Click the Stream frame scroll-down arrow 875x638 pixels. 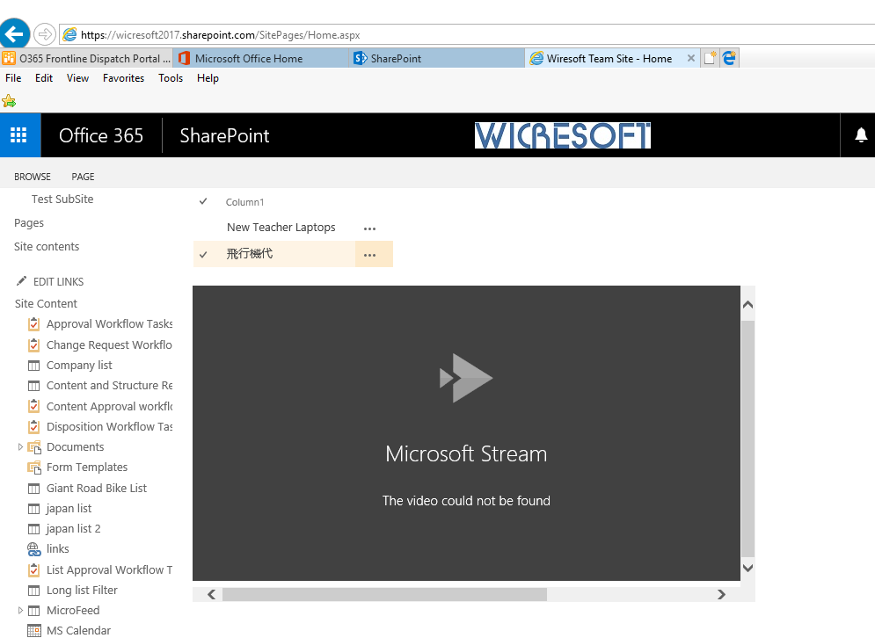[x=747, y=568]
